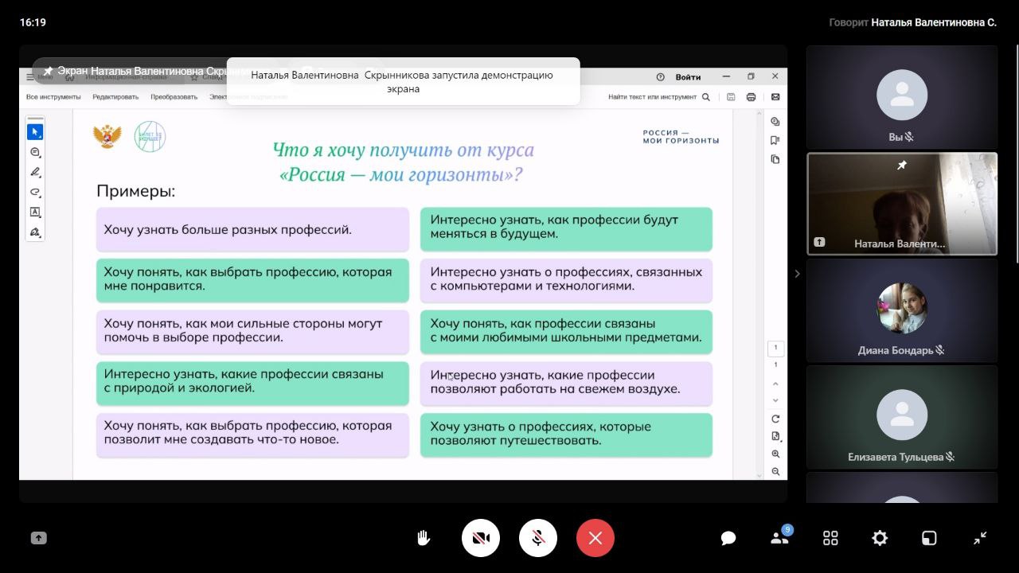The width and height of the screenshot is (1019, 573).
Task: Open the Acrobat help question-mark icon
Action: click(x=660, y=77)
